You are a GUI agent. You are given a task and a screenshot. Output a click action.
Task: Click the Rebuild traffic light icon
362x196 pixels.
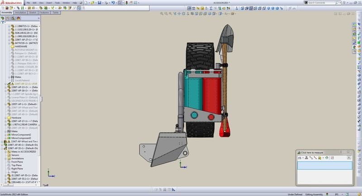tap(127, 3)
